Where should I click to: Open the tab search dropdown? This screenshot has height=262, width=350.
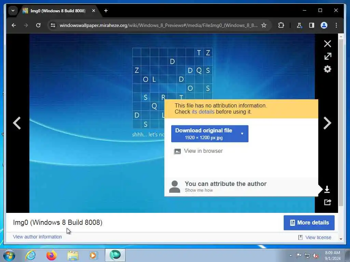(13, 11)
